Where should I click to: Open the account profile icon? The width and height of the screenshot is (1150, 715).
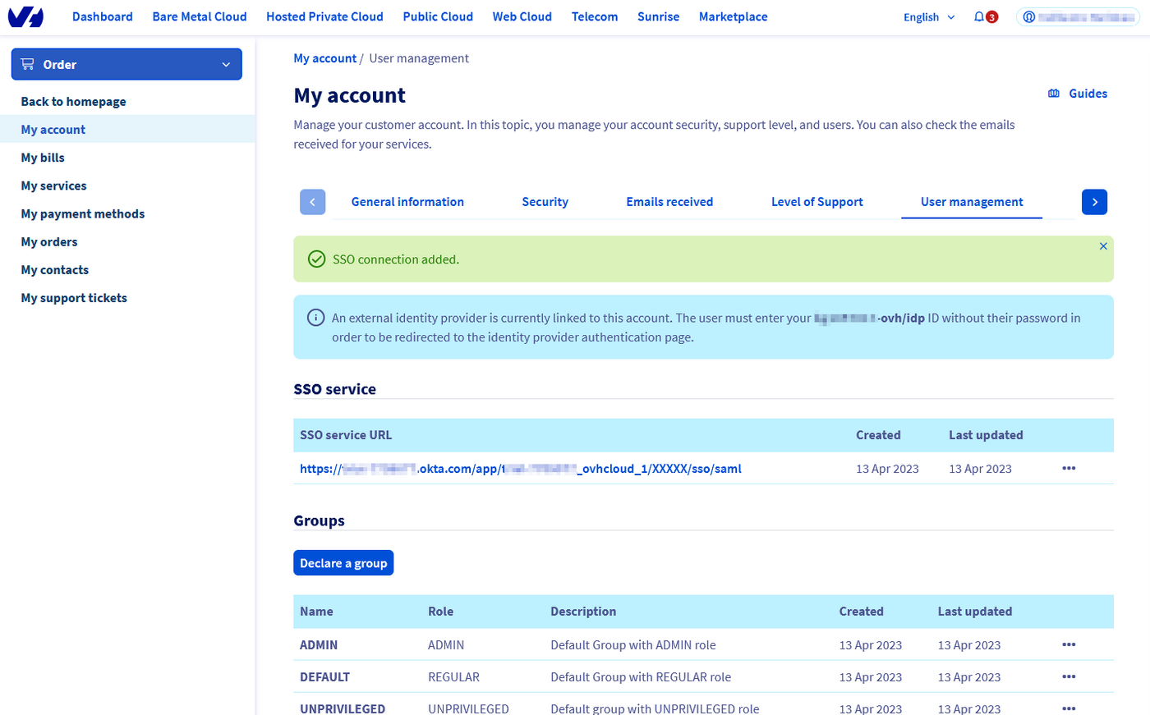click(1029, 16)
